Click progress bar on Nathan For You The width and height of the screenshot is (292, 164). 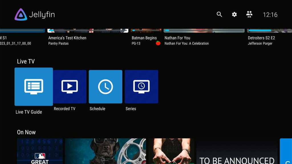(204, 30)
